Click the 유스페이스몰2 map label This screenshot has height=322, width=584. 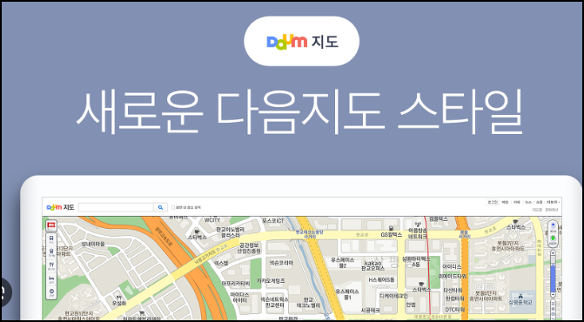(x=342, y=263)
